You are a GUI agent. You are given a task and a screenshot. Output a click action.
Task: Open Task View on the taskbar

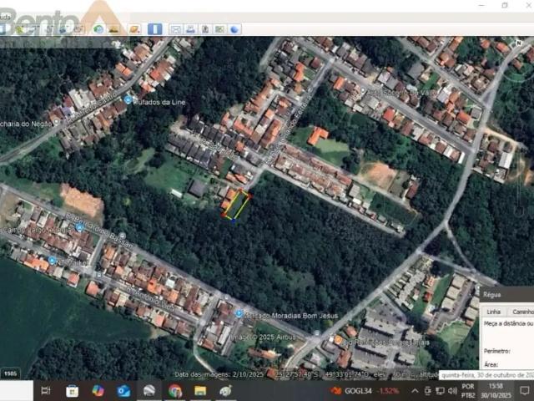46,391
